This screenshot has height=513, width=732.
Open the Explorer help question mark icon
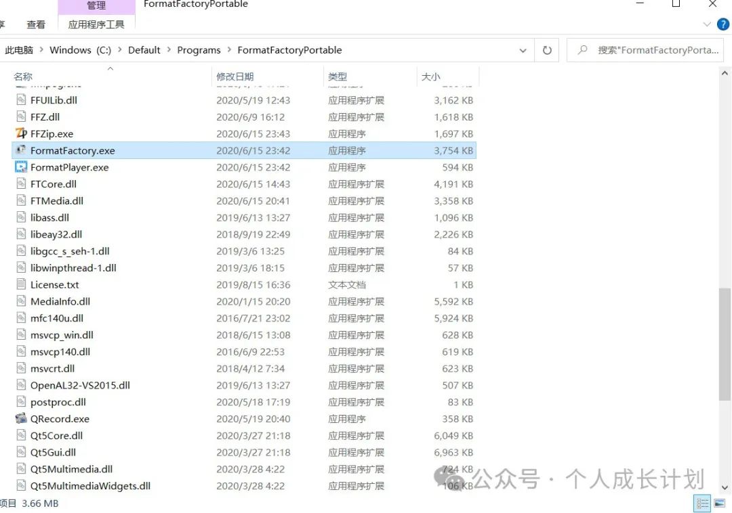[723, 24]
